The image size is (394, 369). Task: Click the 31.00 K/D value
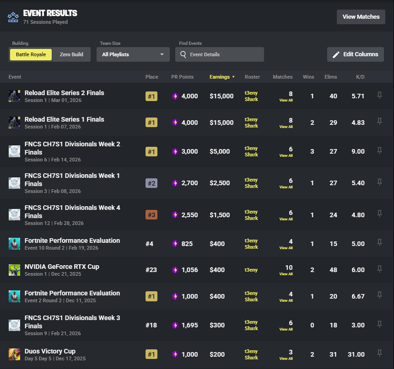click(356, 354)
